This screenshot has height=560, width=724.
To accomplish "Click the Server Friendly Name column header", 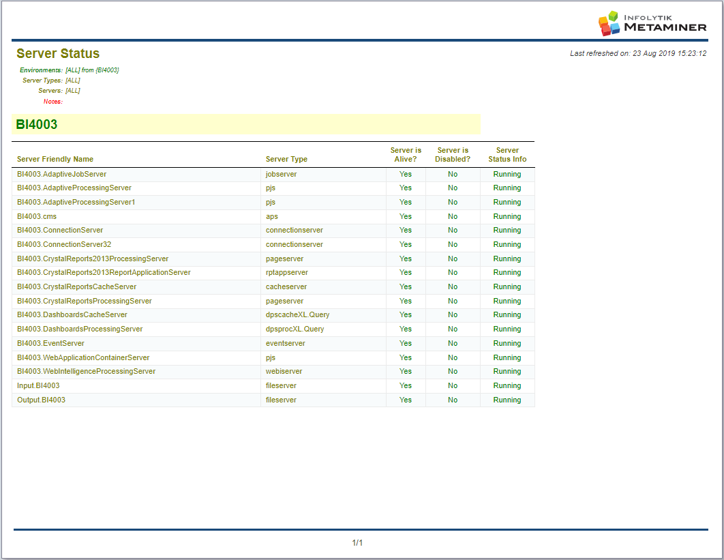I will (55, 159).
